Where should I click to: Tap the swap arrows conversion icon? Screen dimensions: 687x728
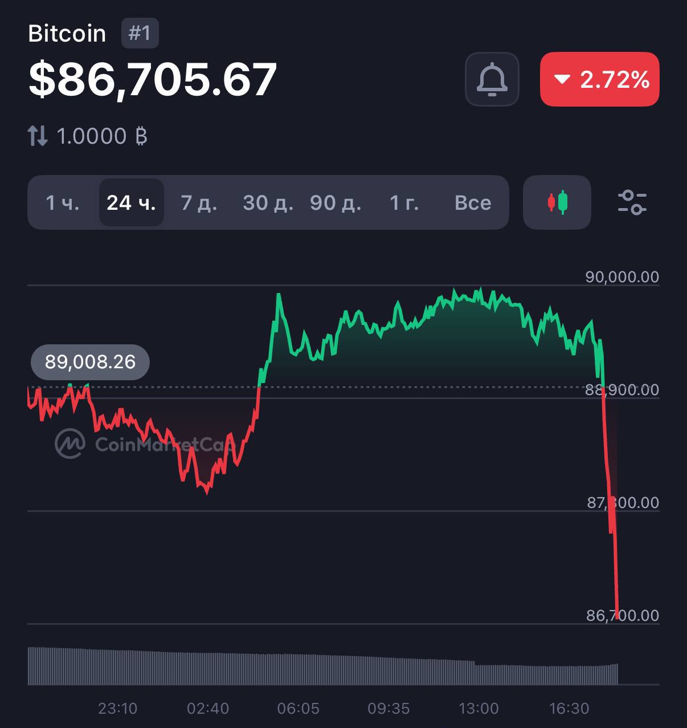click(38, 136)
